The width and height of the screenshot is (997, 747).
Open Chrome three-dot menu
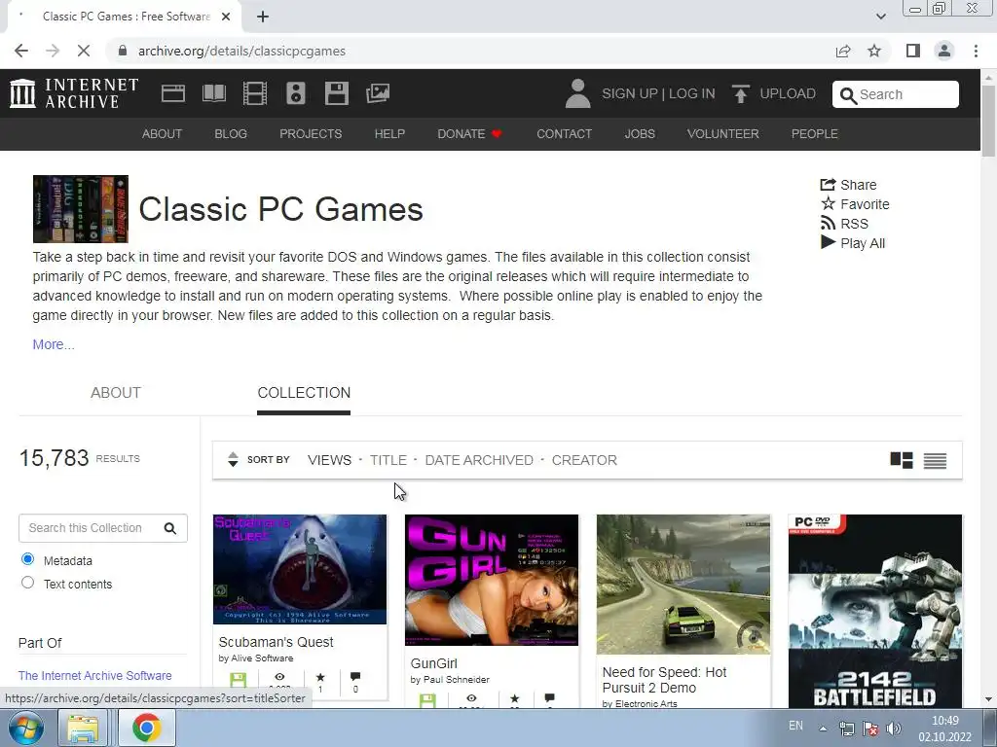point(976,51)
